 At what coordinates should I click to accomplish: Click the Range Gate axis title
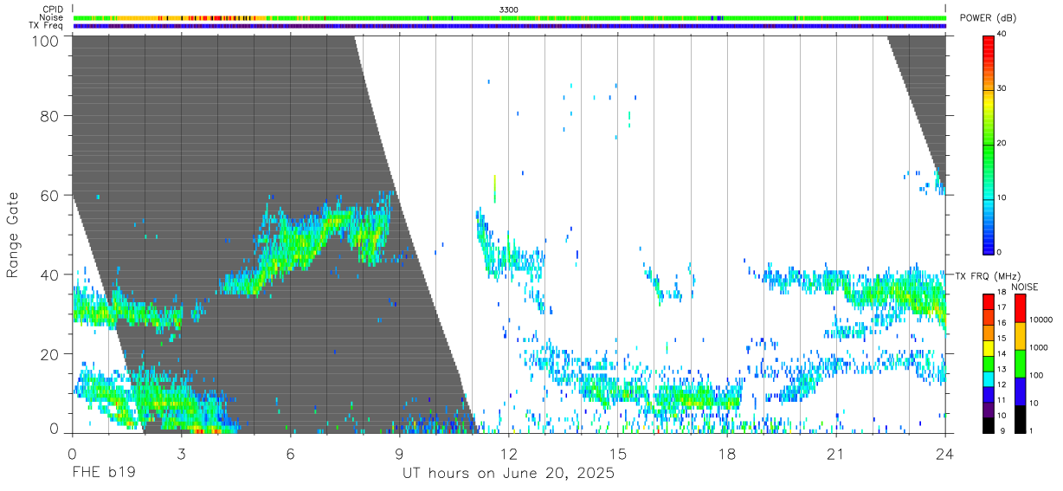(13, 235)
